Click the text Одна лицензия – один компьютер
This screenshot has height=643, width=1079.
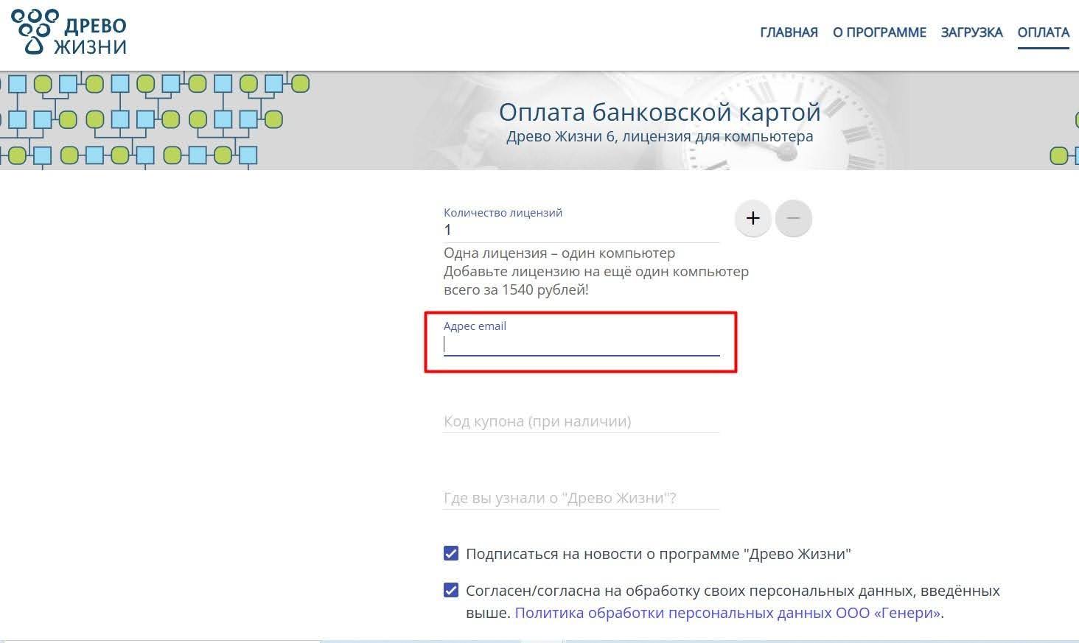[x=559, y=253]
